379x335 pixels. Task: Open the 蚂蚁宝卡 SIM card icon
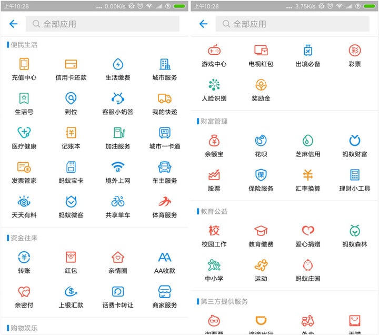[x=71, y=167]
